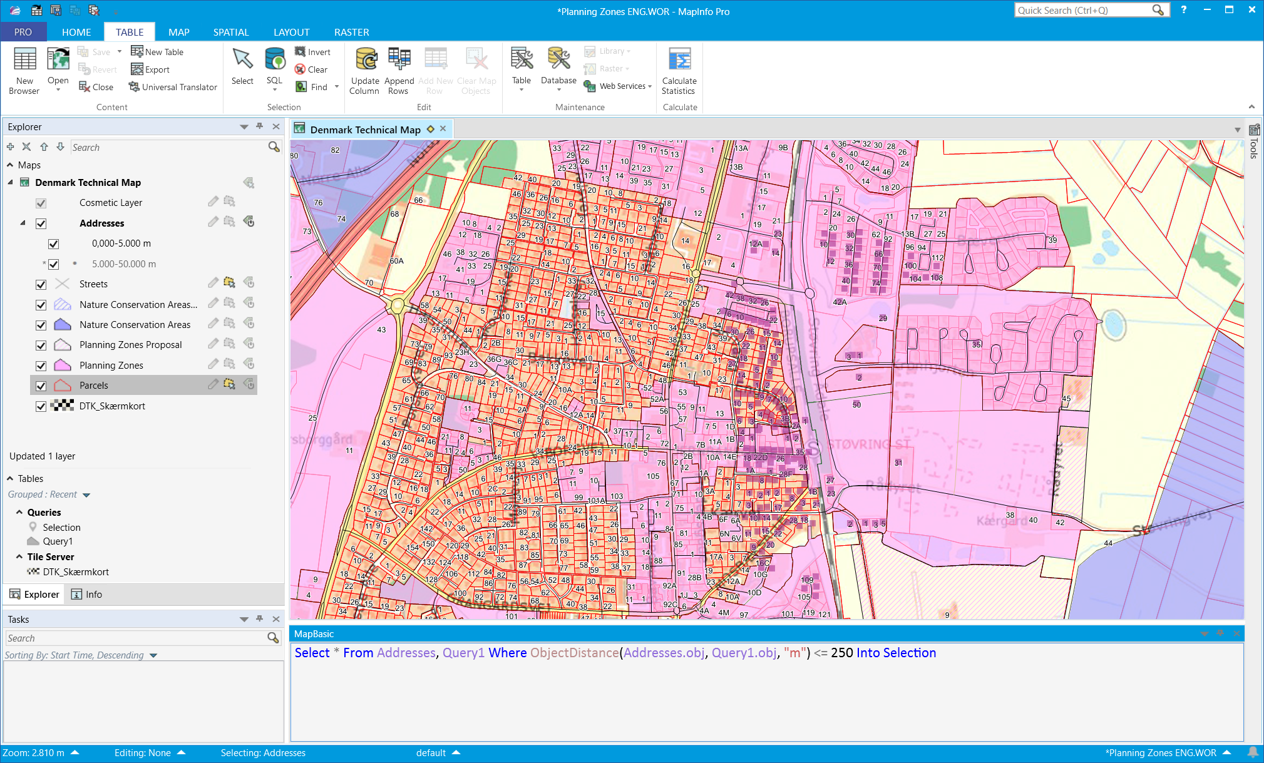
Task: Collapse the Queries tree node
Action: pyautogui.click(x=19, y=513)
